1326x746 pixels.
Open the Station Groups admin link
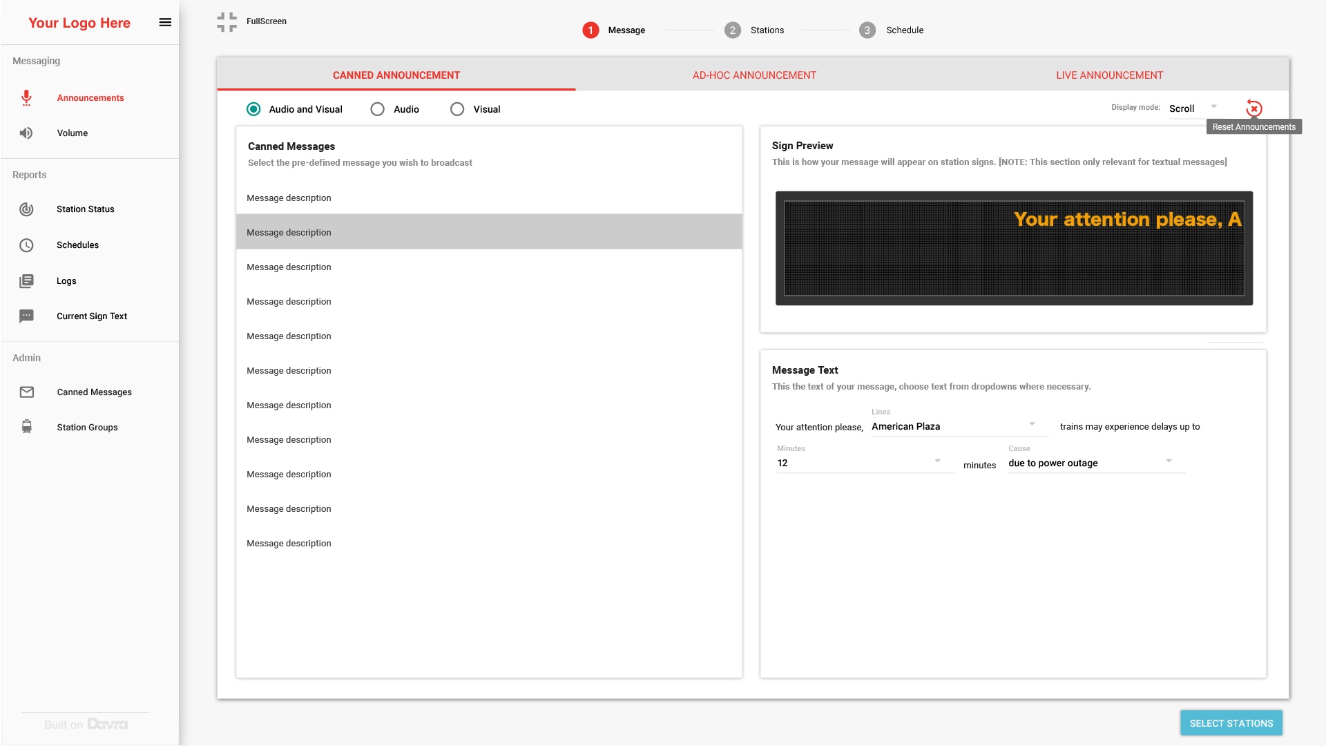tap(87, 428)
